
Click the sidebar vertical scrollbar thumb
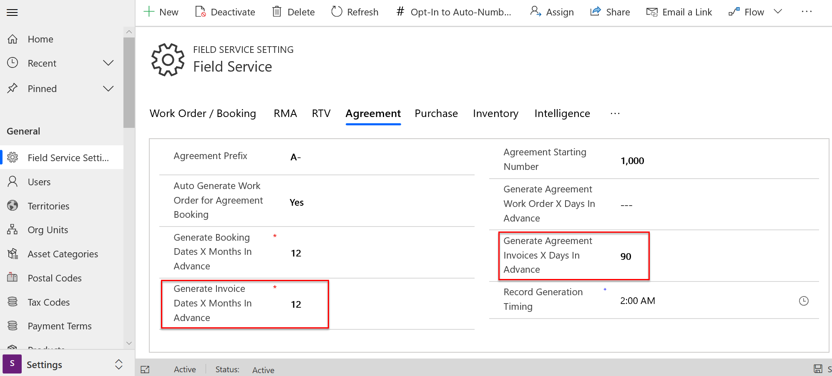coord(129,82)
